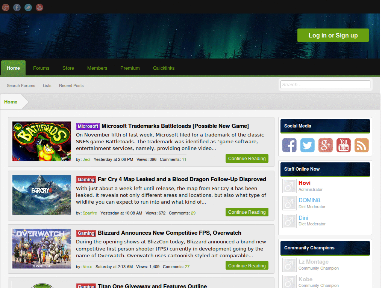385x288 pixels.
Task: Open the Members tab
Action: point(97,68)
